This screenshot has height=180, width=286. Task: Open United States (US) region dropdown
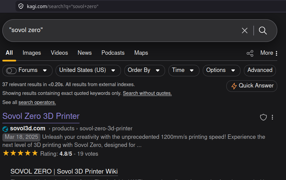coord(88,71)
